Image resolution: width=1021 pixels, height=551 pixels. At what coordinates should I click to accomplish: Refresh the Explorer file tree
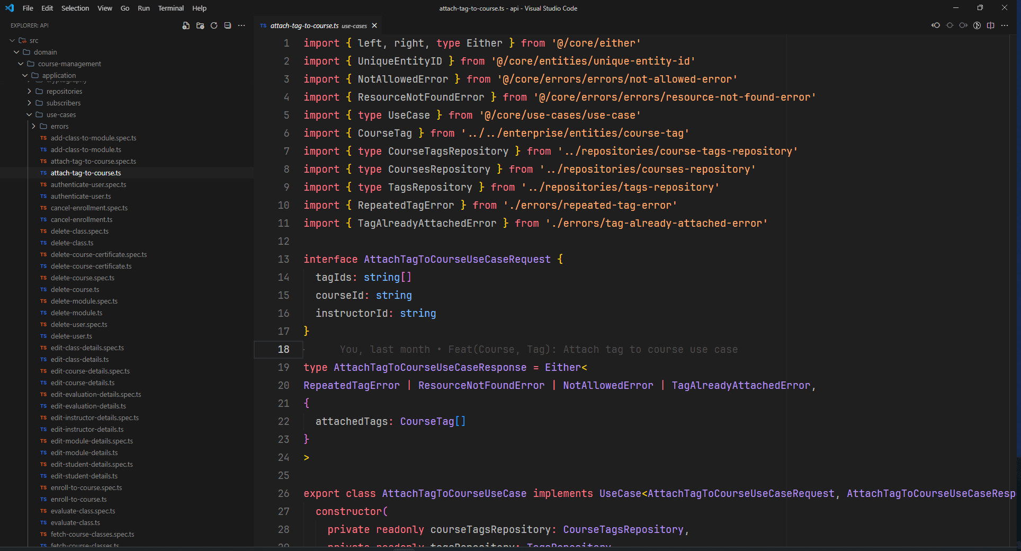[214, 25]
